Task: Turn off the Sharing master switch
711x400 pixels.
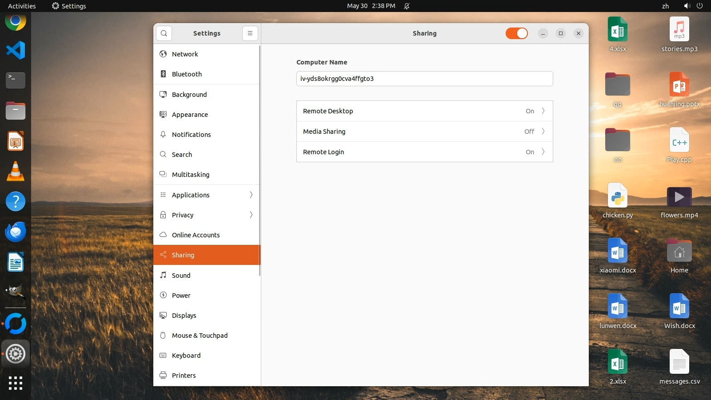Action: (x=516, y=33)
